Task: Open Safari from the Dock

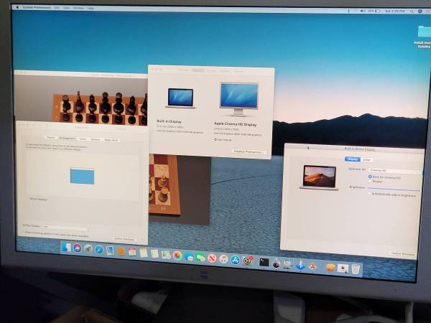Action: coord(99,250)
